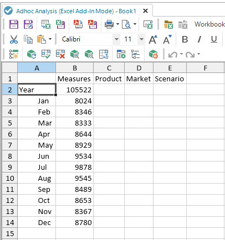Click the save to Excel file icon
The image size is (225, 240).
(x=60, y=24)
